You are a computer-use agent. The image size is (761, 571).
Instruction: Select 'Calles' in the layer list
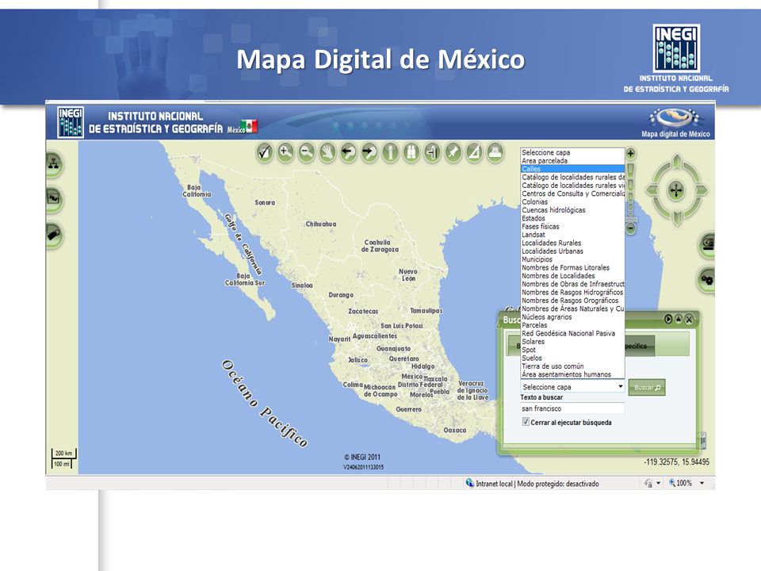(x=572, y=169)
